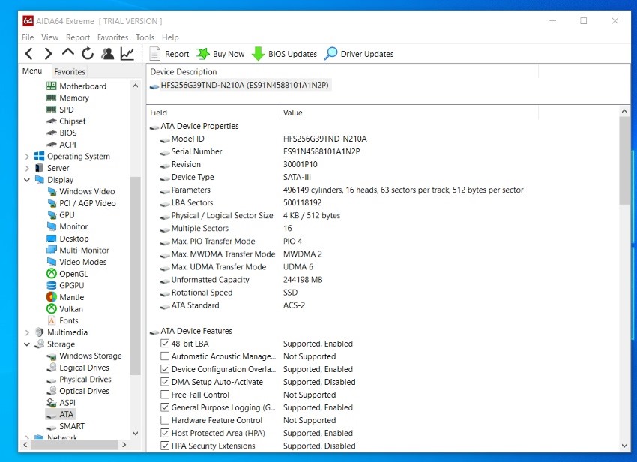Click the BIOS Updates label
Screen dimensions: 637x462
click(x=292, y=54)
